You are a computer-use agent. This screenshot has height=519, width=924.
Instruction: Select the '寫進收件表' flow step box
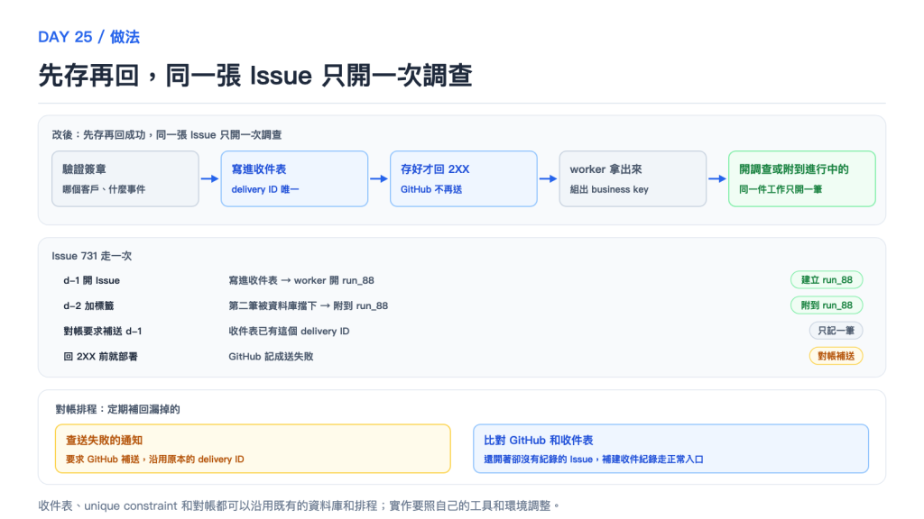pos(295,178)
